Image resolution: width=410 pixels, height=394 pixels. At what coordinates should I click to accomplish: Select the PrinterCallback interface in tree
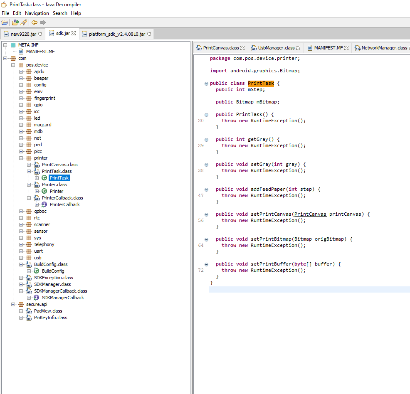64,204
